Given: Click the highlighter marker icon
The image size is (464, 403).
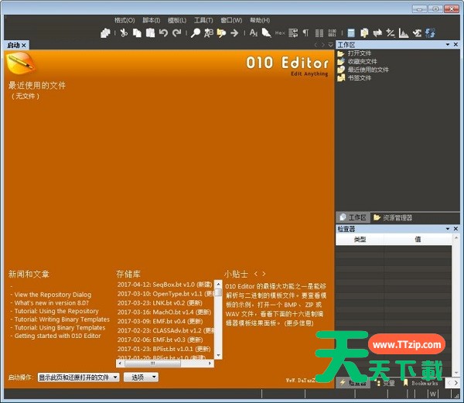Looking at the screenshot, I should coord(266,32).
